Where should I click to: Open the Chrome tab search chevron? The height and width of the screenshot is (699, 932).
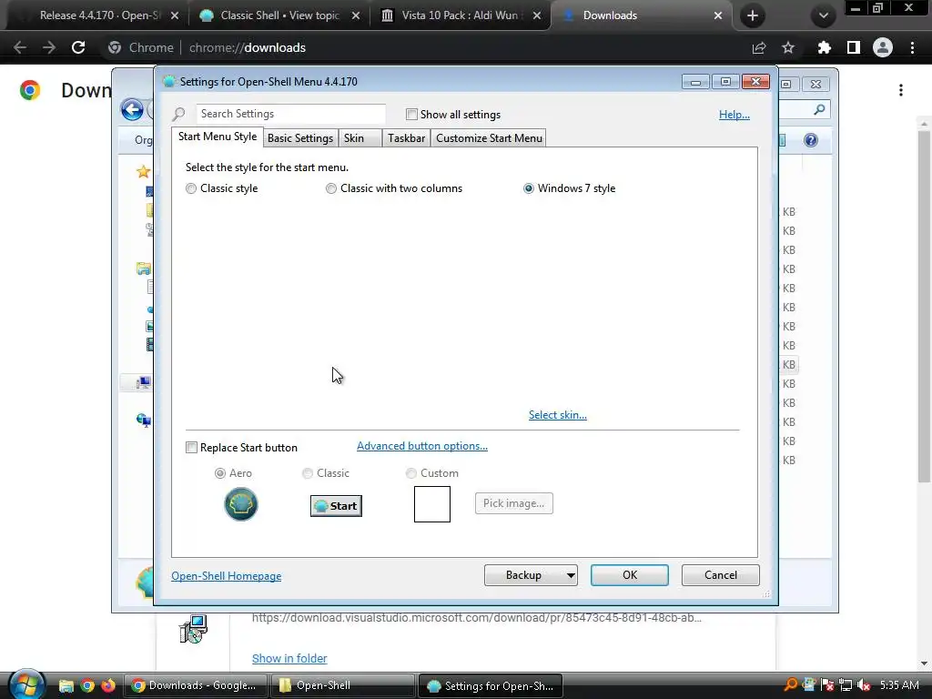(x=823, y=15)
